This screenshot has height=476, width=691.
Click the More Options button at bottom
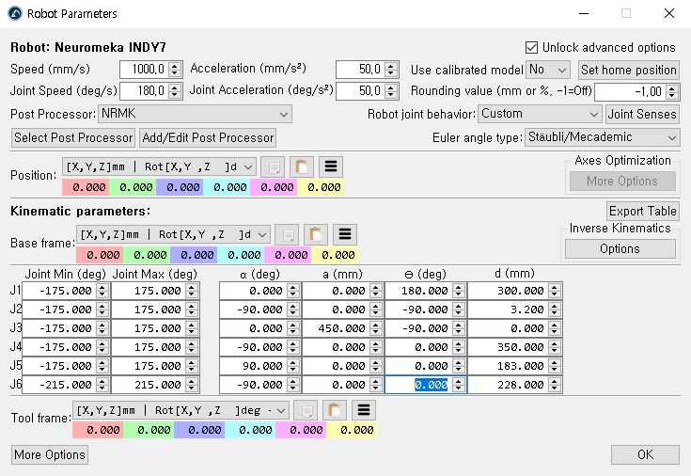pos(50,455)
